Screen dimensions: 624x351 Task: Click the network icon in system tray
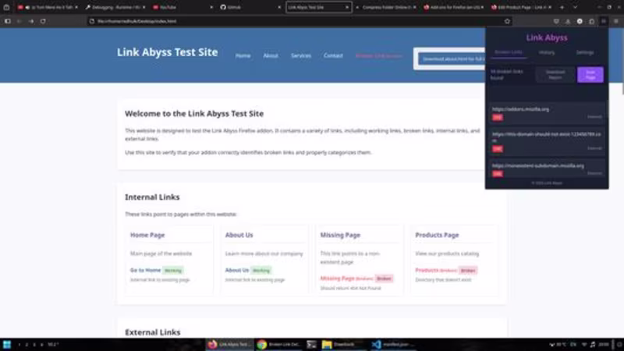pyautogui.click(x=584, y=344)
